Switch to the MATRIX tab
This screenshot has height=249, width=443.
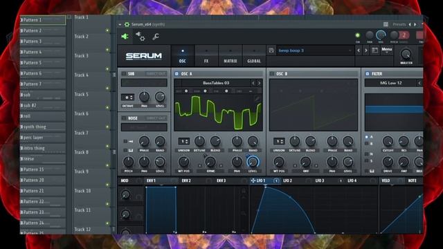tap(230, 56)
